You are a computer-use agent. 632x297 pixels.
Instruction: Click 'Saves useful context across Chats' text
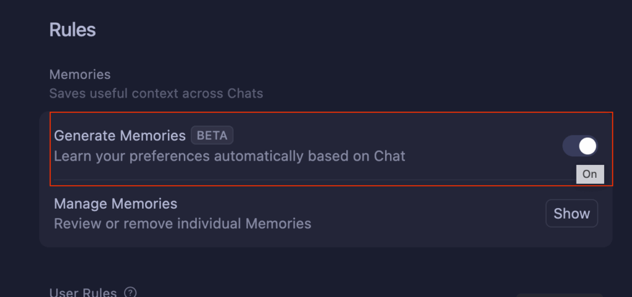[x=156, y=94]
